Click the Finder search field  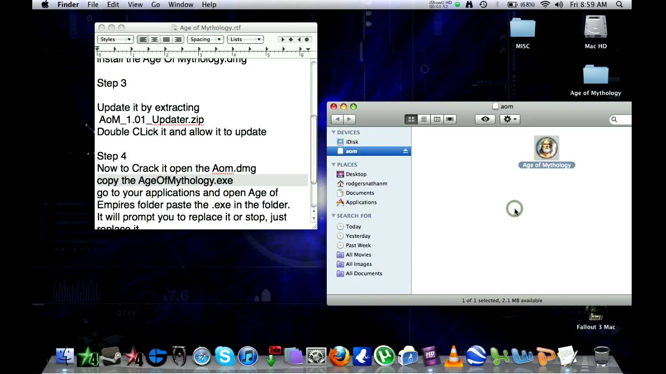point(622,119)
